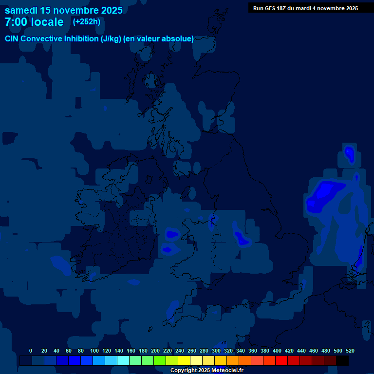Click the blue spot southwest of Ireland
This screenshot has height=374, width=374.
tap(60, 263)
